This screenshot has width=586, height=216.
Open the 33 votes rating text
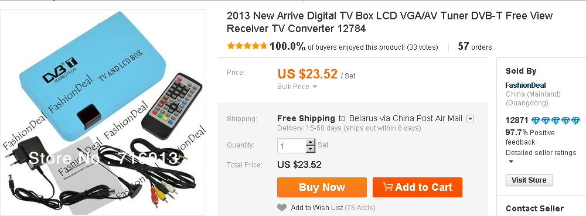[423, 47]
